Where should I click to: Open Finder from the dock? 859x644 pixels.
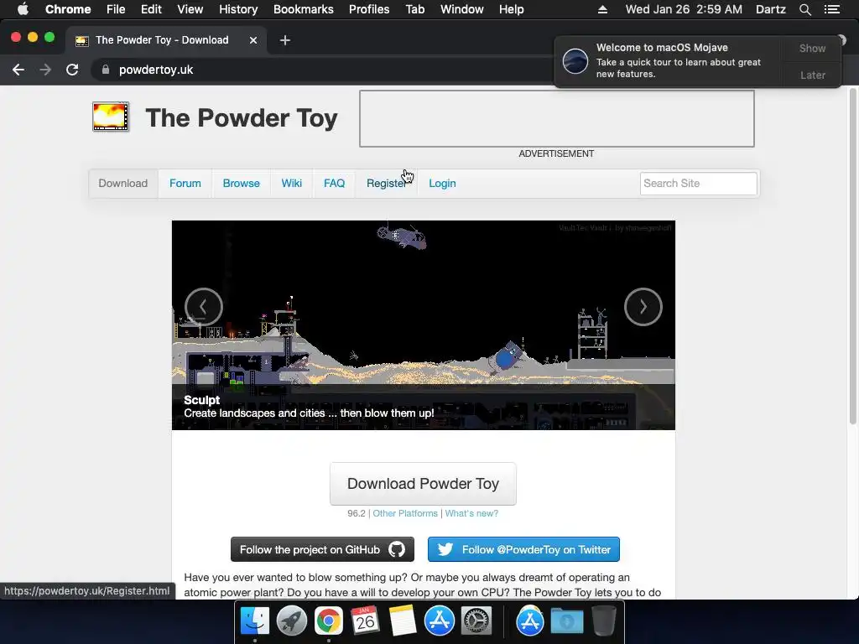[x=255, y=621]
